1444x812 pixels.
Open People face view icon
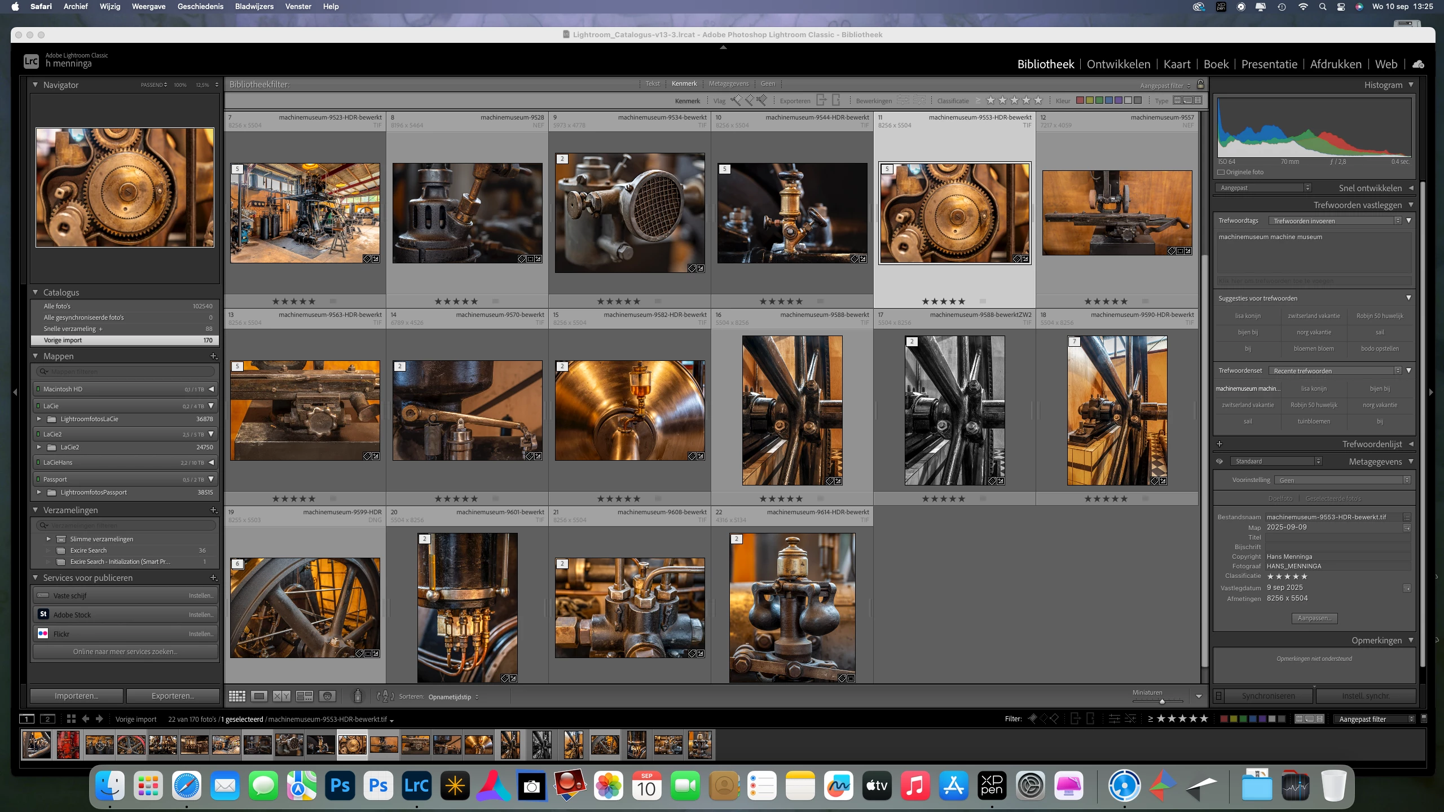pos(328,696)
